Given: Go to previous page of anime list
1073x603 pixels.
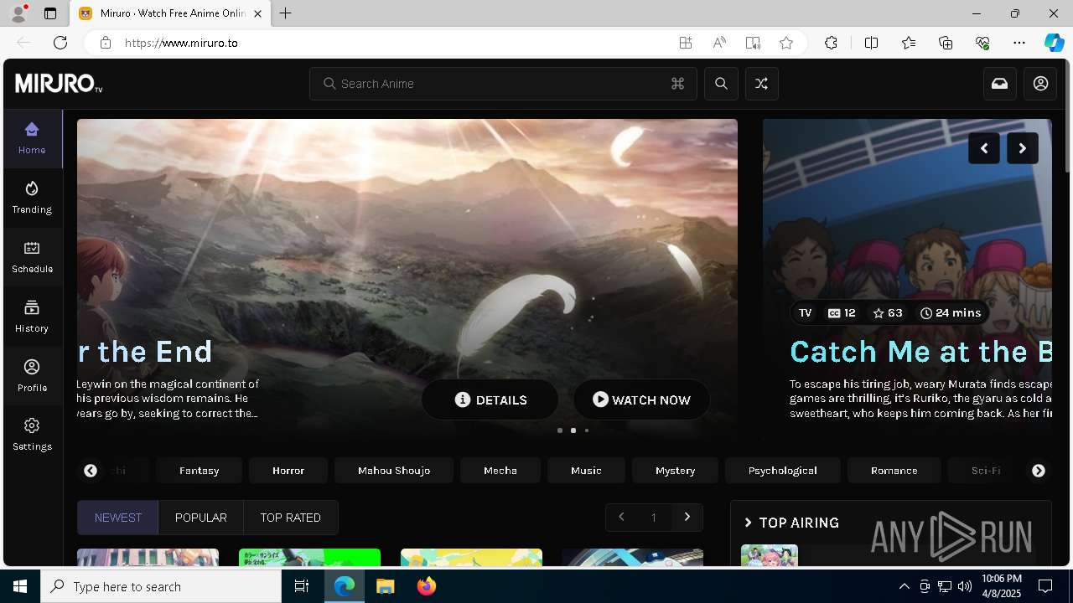Looking at the screenshot, I should [621, 518].
